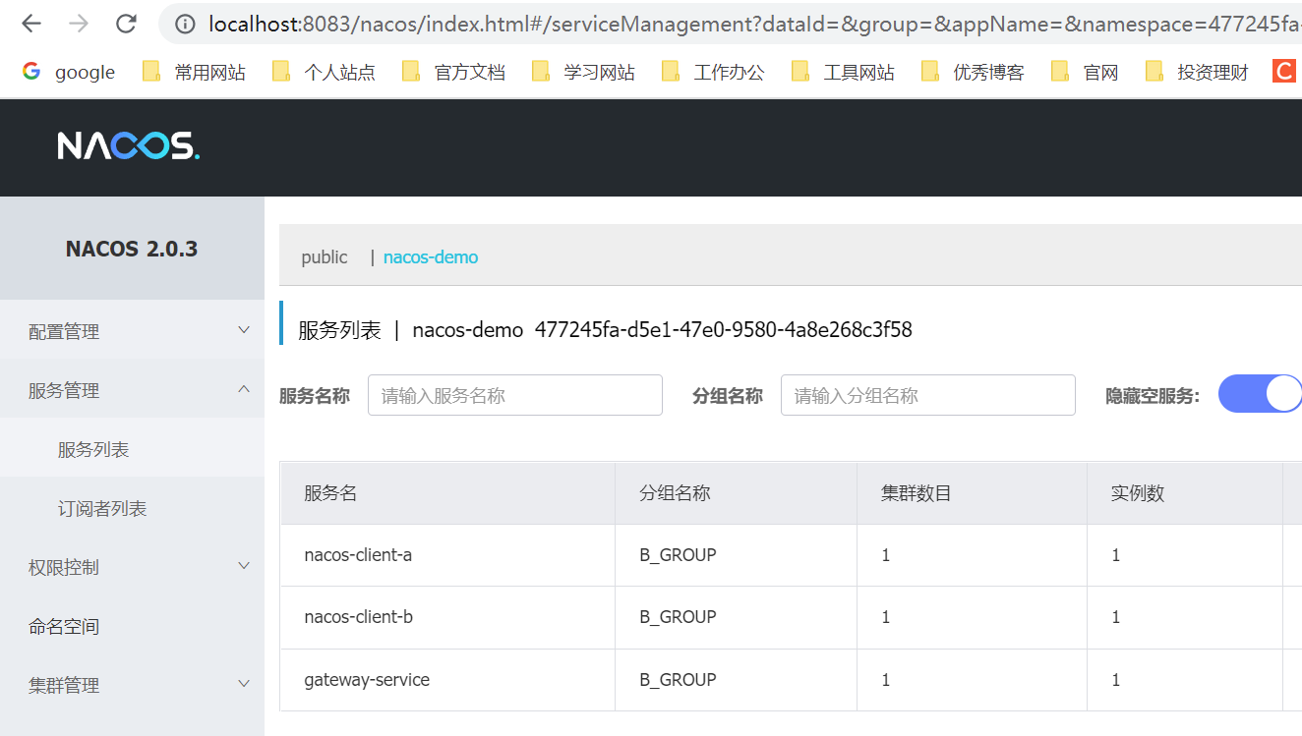1302x736 pixels.
Task: Click the NACOS logo in header
Action: click(129, 146)
